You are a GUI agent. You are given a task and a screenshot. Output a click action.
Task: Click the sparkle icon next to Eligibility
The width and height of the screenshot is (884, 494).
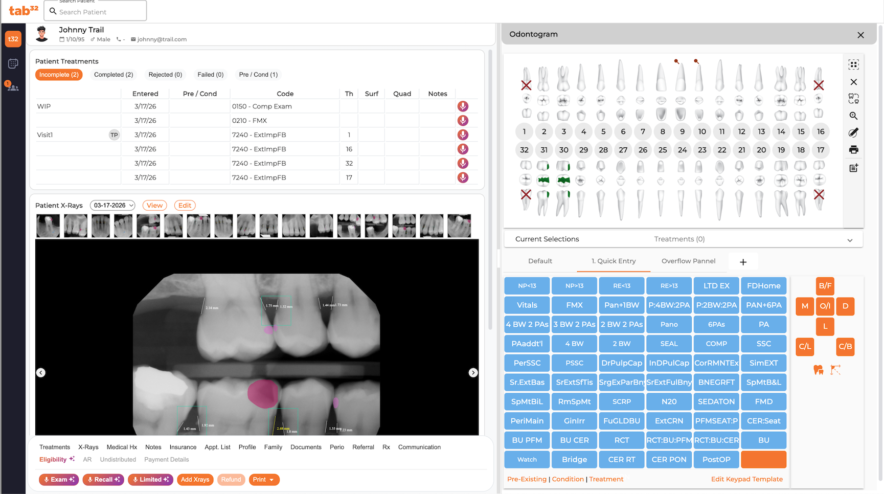click(x=72, y=459)
